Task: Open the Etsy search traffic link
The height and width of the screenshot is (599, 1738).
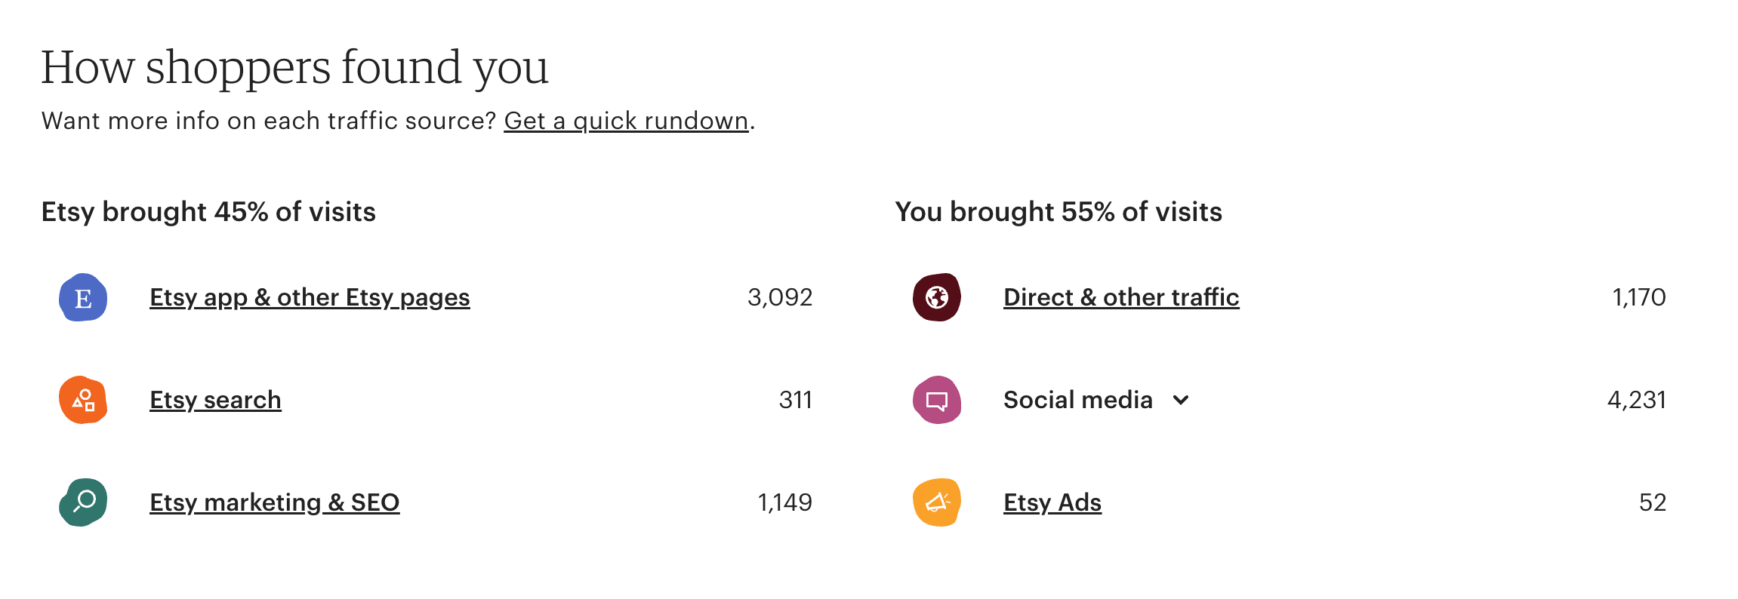Action: coord(215,400)
